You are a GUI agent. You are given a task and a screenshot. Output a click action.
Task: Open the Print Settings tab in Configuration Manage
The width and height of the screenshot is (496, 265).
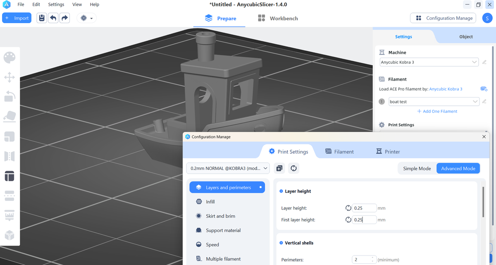coord(288,152)
